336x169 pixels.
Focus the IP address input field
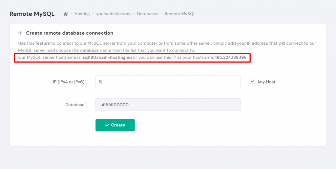point(168,82)
